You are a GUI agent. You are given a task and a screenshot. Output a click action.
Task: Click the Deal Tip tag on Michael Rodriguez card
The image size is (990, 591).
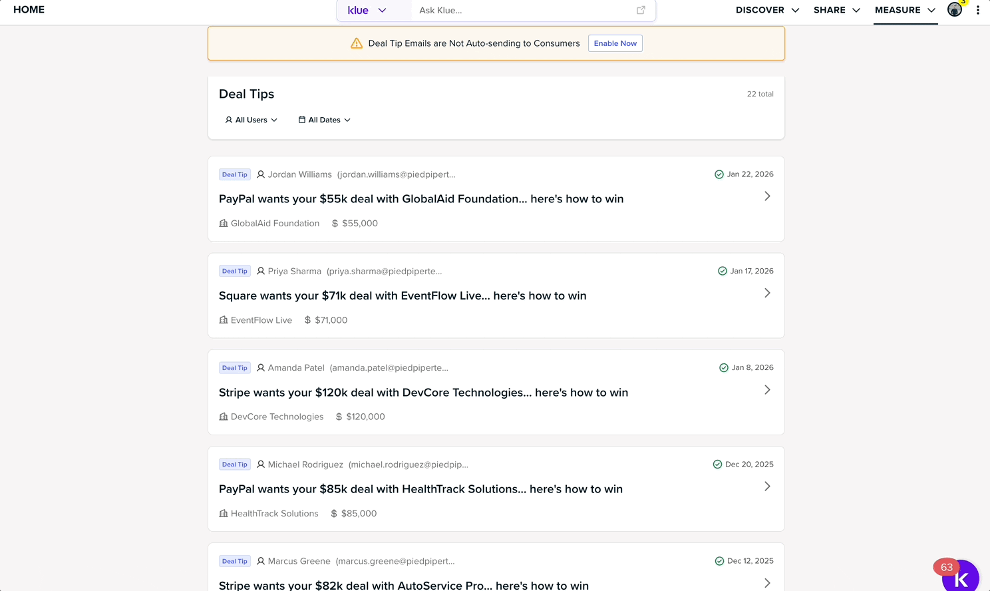point(235,465)
